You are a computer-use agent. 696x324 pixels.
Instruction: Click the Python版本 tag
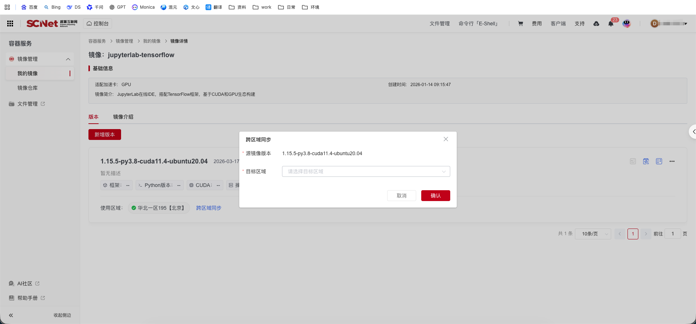coord(159,185)
